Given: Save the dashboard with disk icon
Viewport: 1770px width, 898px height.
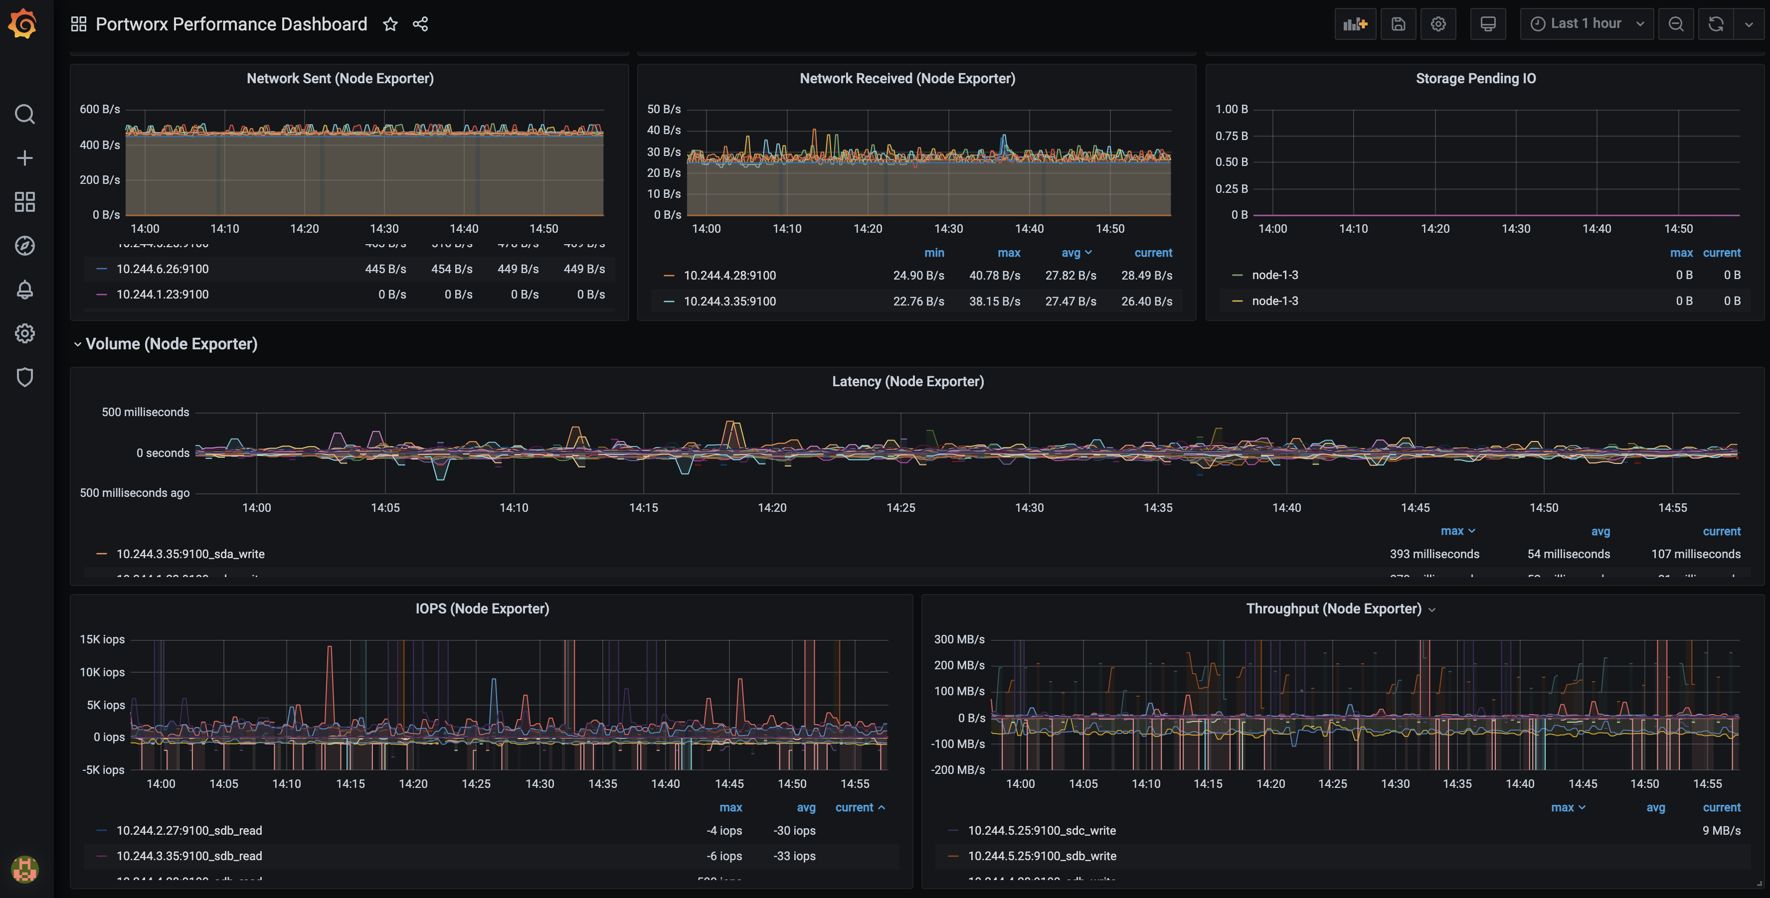Looking at the screenshot, I should (1398, 24).
